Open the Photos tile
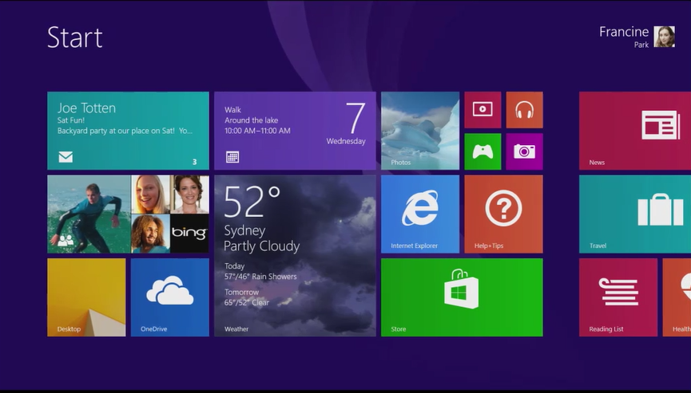691x393 pixels. point(420,131)
